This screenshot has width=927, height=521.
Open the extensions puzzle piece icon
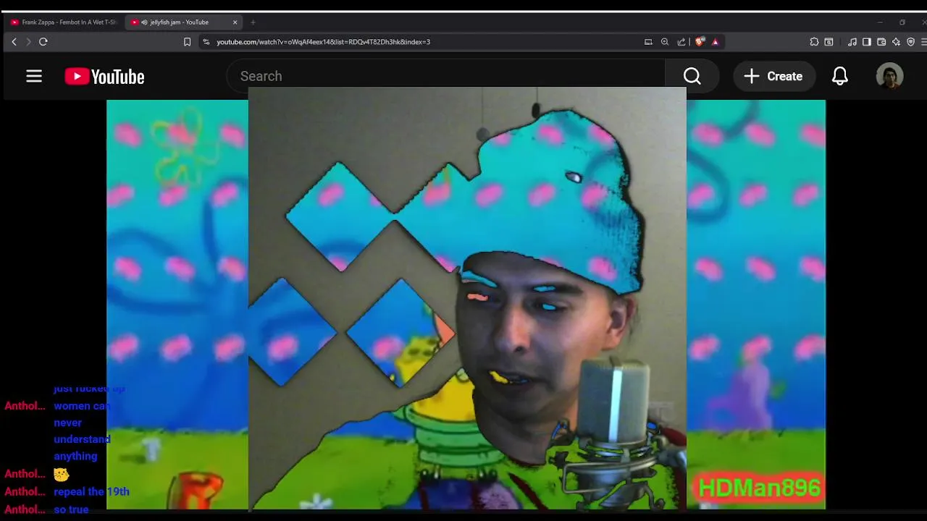click(814, 42)
